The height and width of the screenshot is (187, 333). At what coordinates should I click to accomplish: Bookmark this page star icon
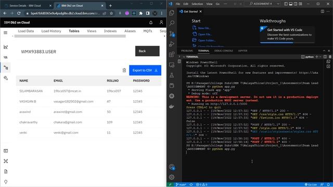tap(111, 13)
